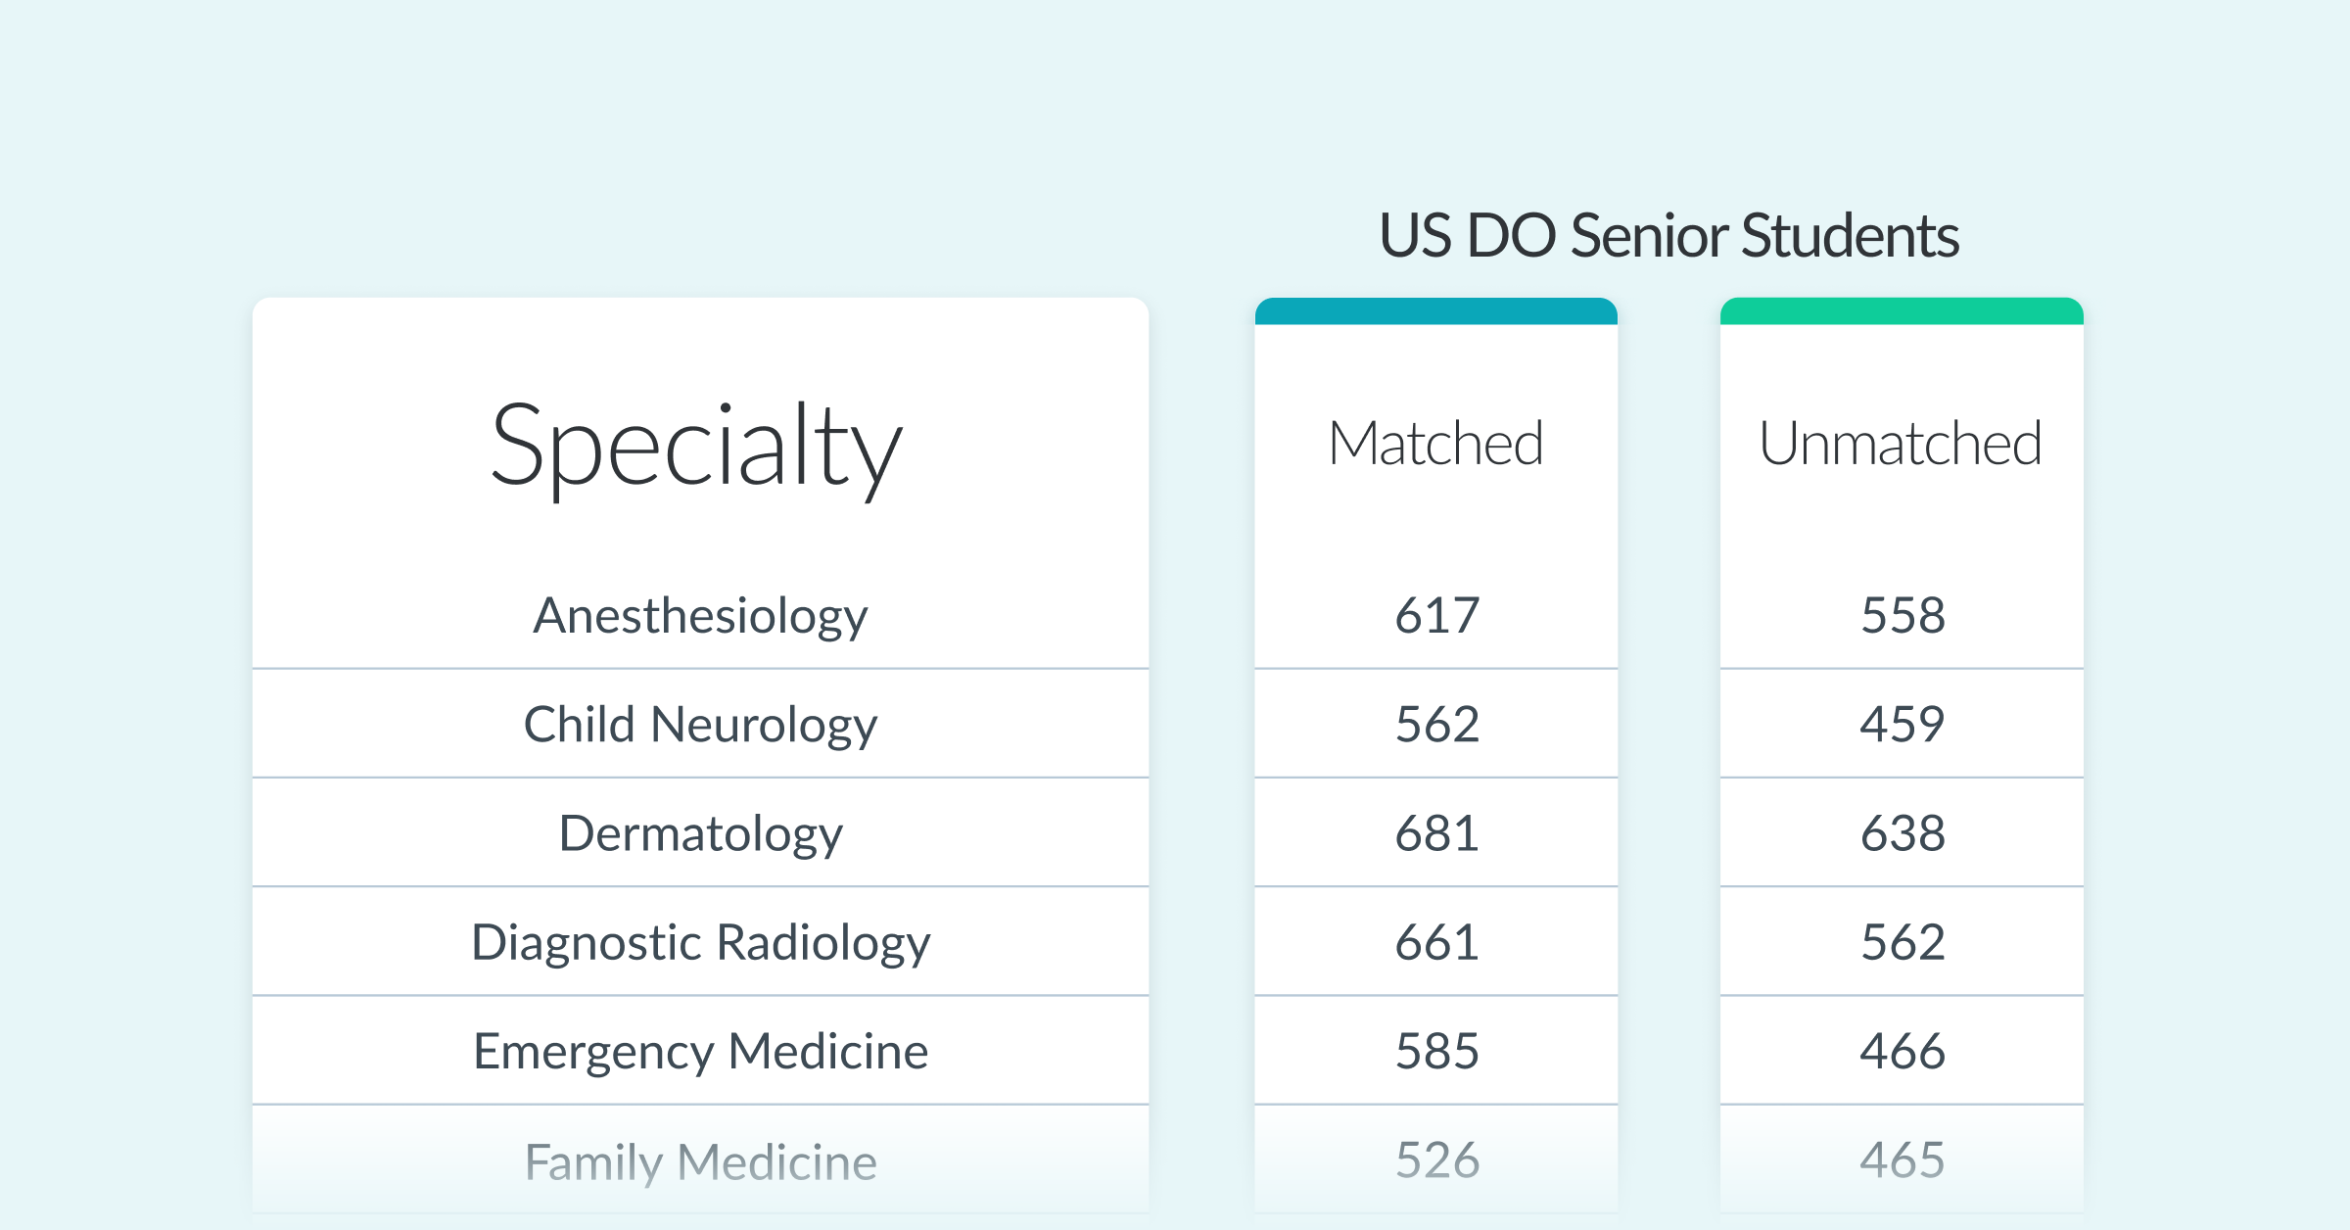
Task: Click the green bar above Unmatched
Action: pos(1902,311)
